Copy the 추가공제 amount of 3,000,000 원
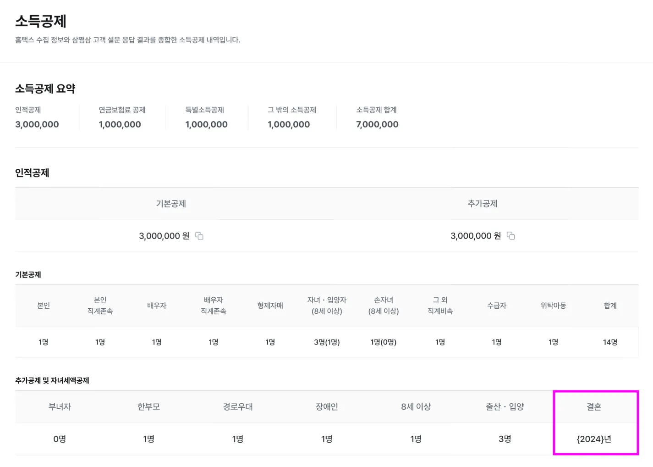 [511, 236]
